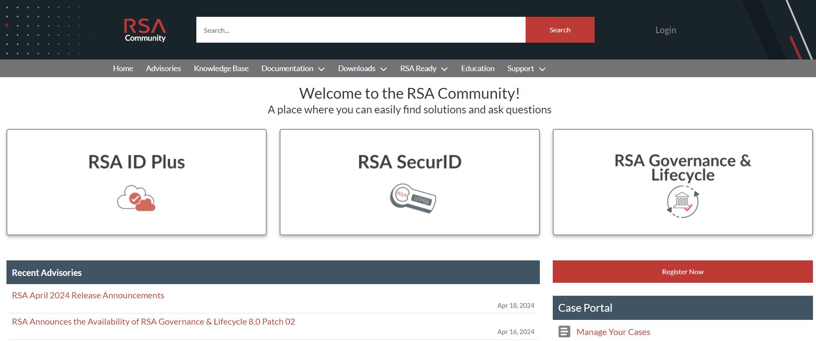Click the Welcome to the RSA Community heading
816x341 pixels.
[x=410, y=94]
